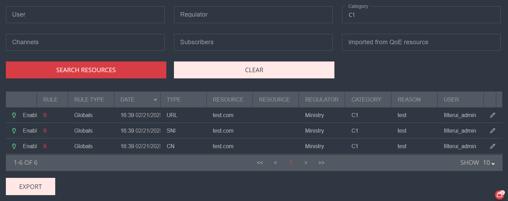Go to the previous results page
This screenshot has width=508, height=201.
[275, 163]
